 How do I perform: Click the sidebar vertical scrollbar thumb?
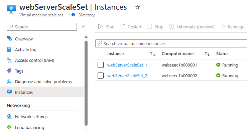(86, 83)
